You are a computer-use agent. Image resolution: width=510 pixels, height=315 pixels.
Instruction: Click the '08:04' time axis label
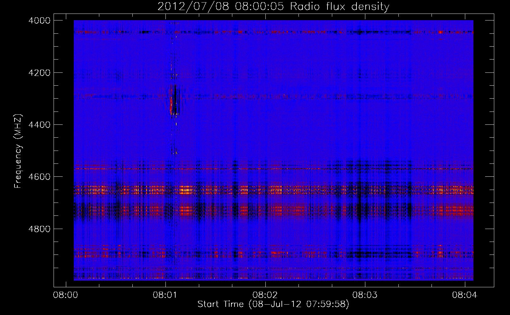click(465, 295)
